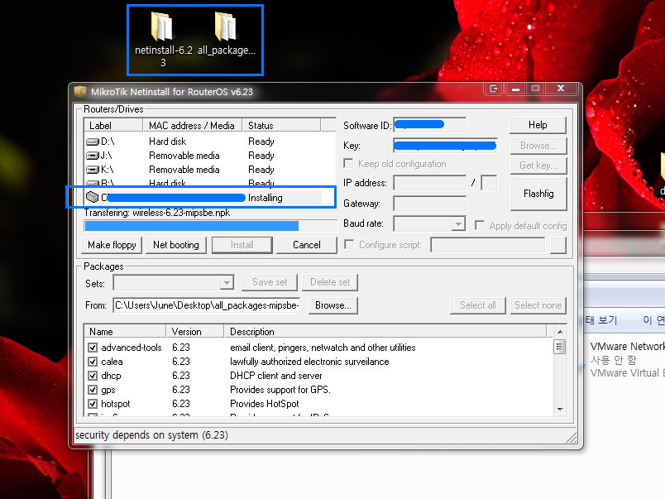
Task: Toggle Apply default config checkbox
Action: point(480,225)
